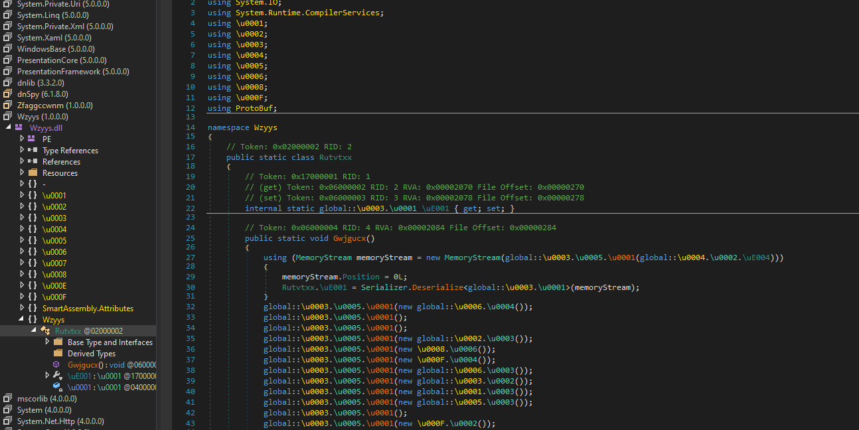
Task: Click line number 43 in the gutter
Action: point(191,423)
